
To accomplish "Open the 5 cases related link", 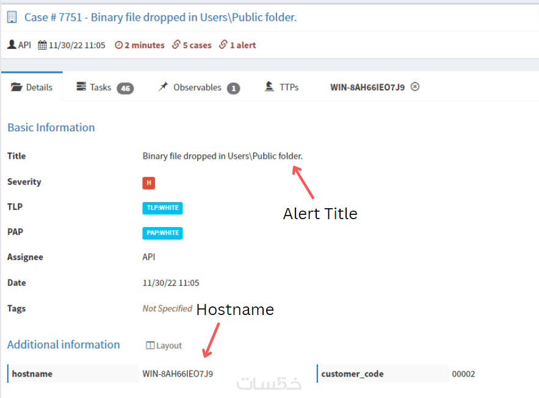I will point(197,45).
